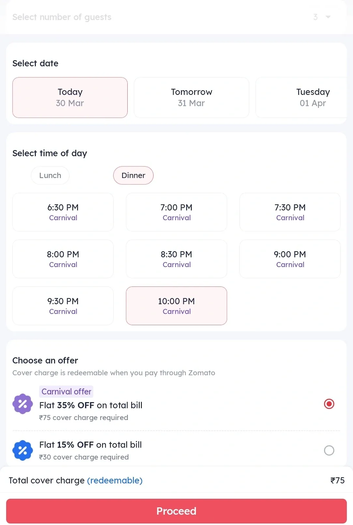Click the blue percent badge beside 15% offer
This screenshot has width=353, height=525.
[22, 450]
